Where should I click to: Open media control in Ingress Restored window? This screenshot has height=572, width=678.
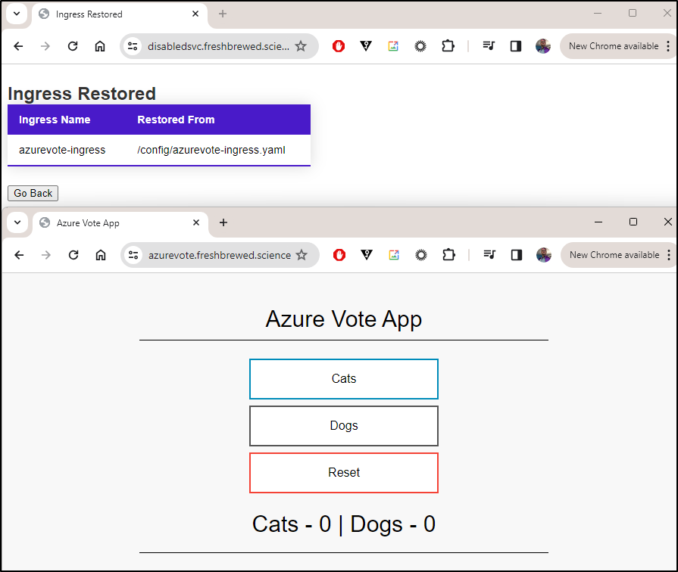click(x=489, y=46)
